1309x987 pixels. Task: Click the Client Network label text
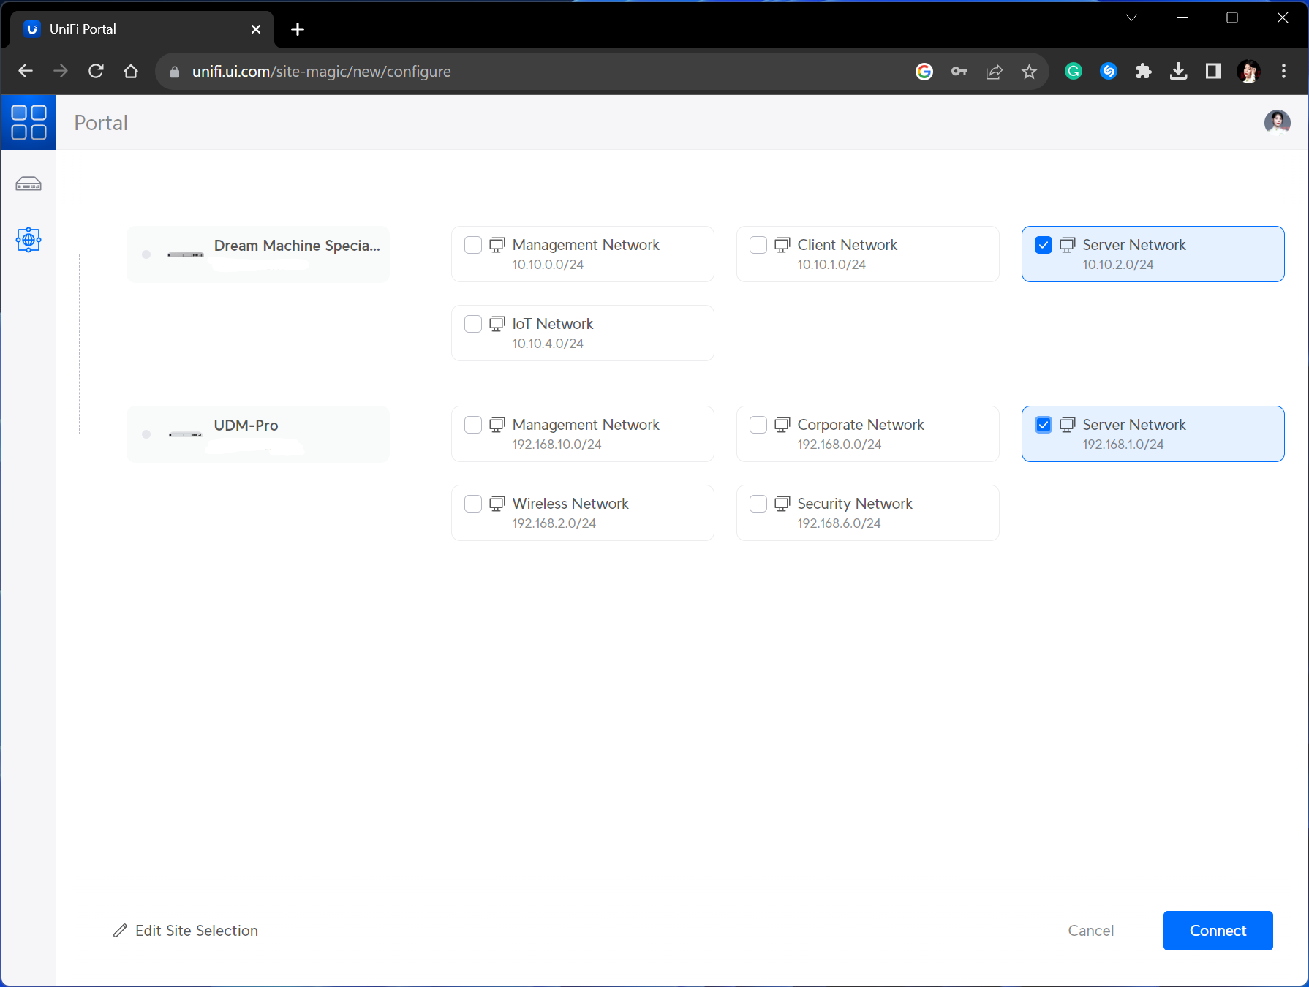(847, 245)
